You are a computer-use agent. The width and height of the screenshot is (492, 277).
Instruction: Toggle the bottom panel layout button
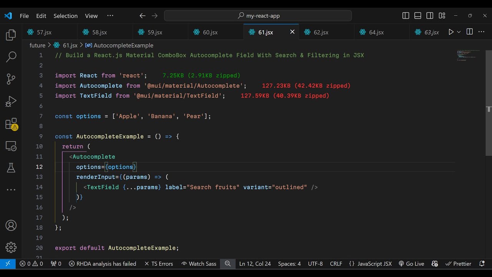coord(418,16)
